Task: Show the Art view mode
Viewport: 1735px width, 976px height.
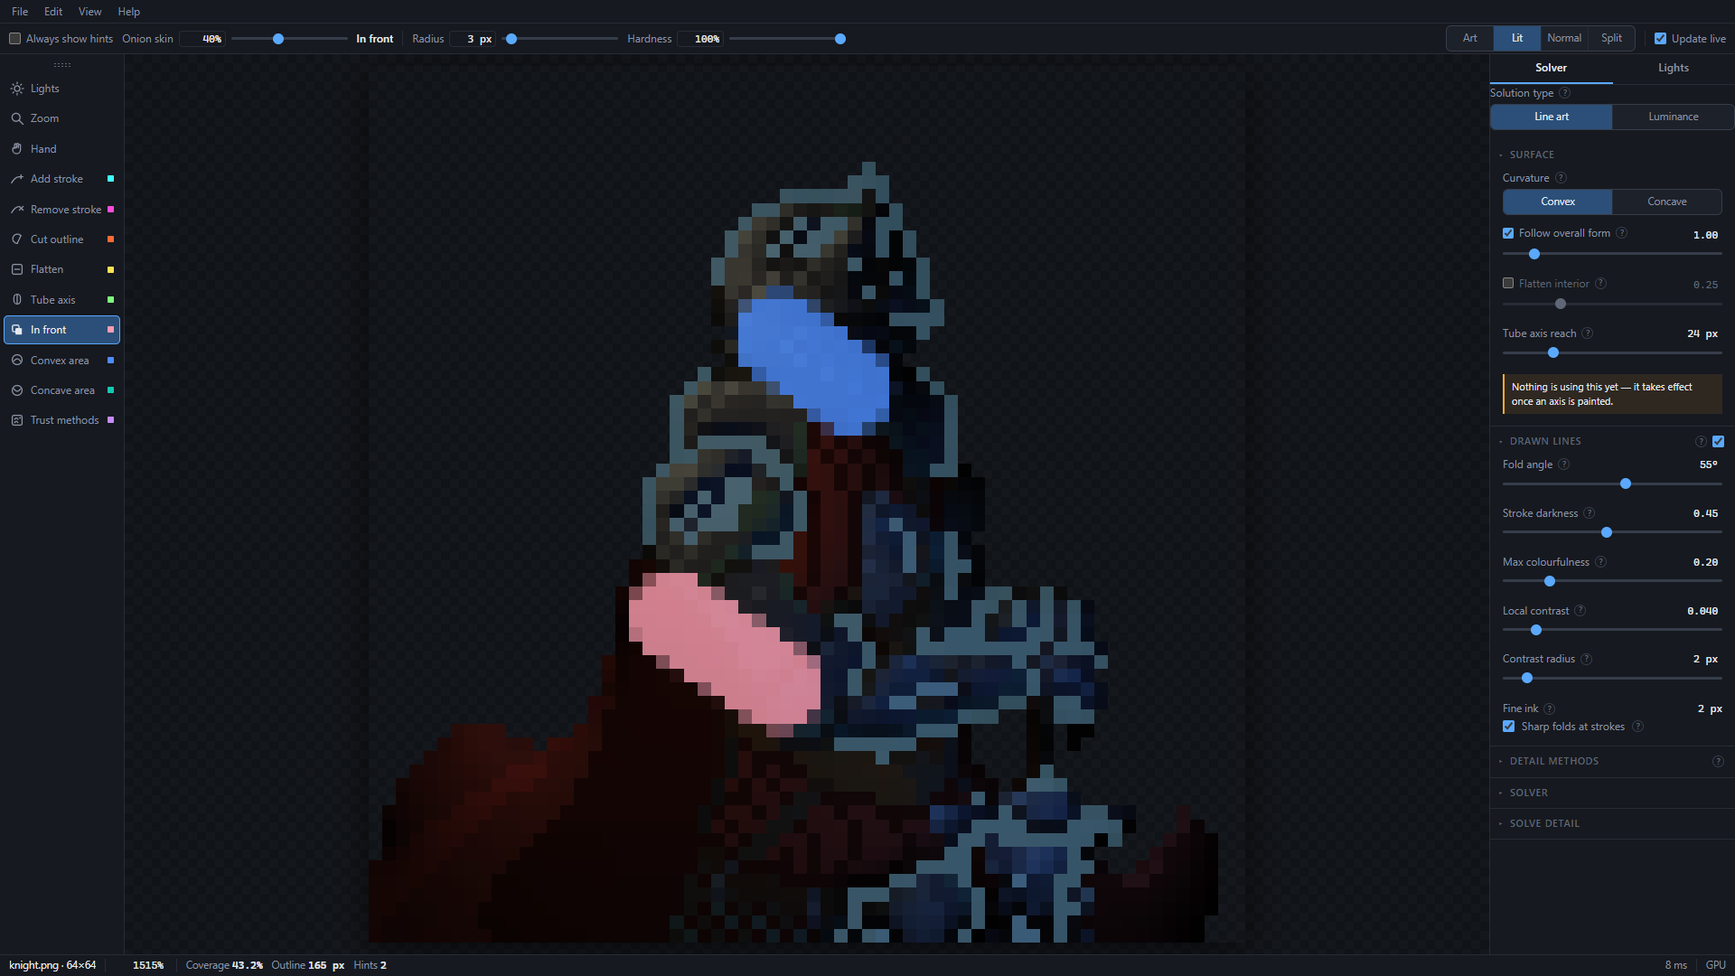Action: tap(1470, 38)
